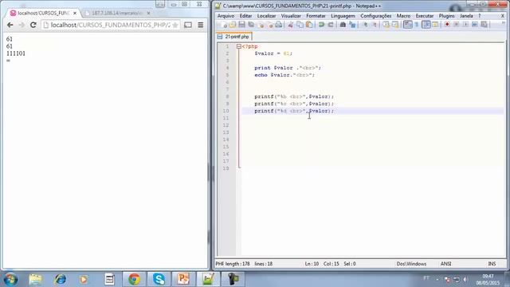The height and width of the screenshot is (287, 510).
Task: Click the Save Recorded Macro icon
Action: pos(484,25)
